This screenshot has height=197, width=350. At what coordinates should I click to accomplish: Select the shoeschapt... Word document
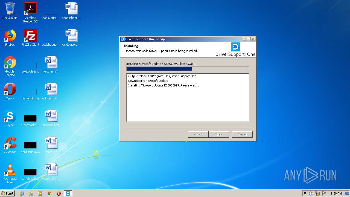[x=71, y=11]
